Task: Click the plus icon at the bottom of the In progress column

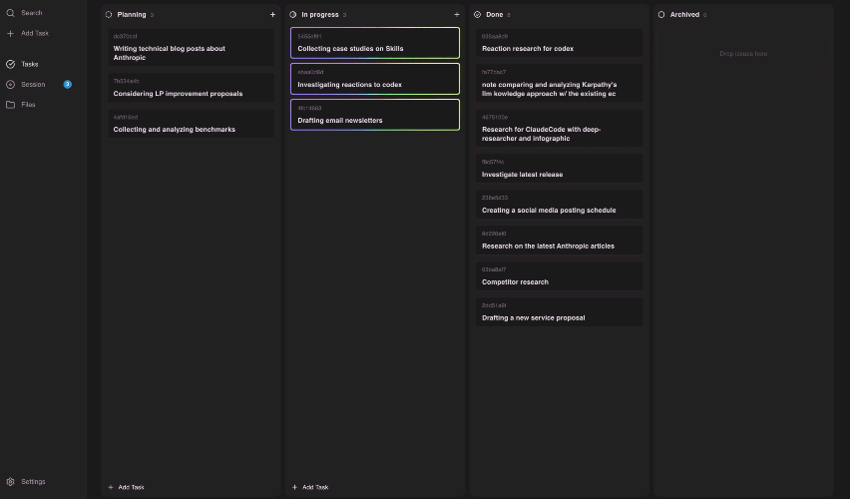Action: click(295, 487)
